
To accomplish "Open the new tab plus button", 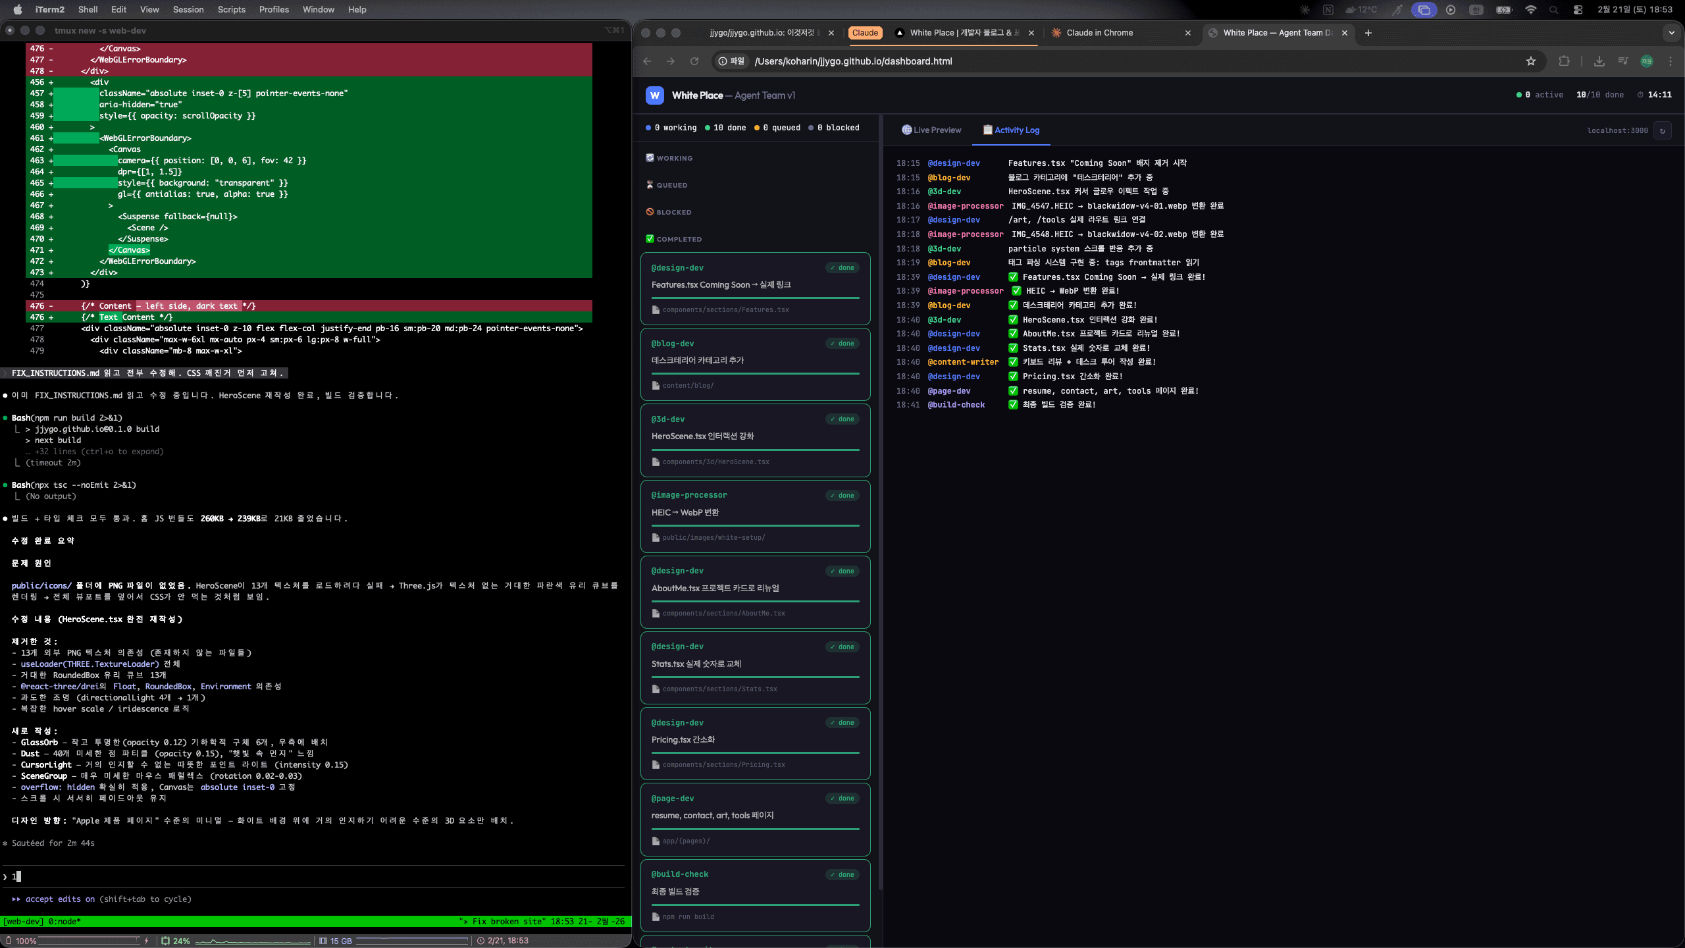I will click(1368, 33).
